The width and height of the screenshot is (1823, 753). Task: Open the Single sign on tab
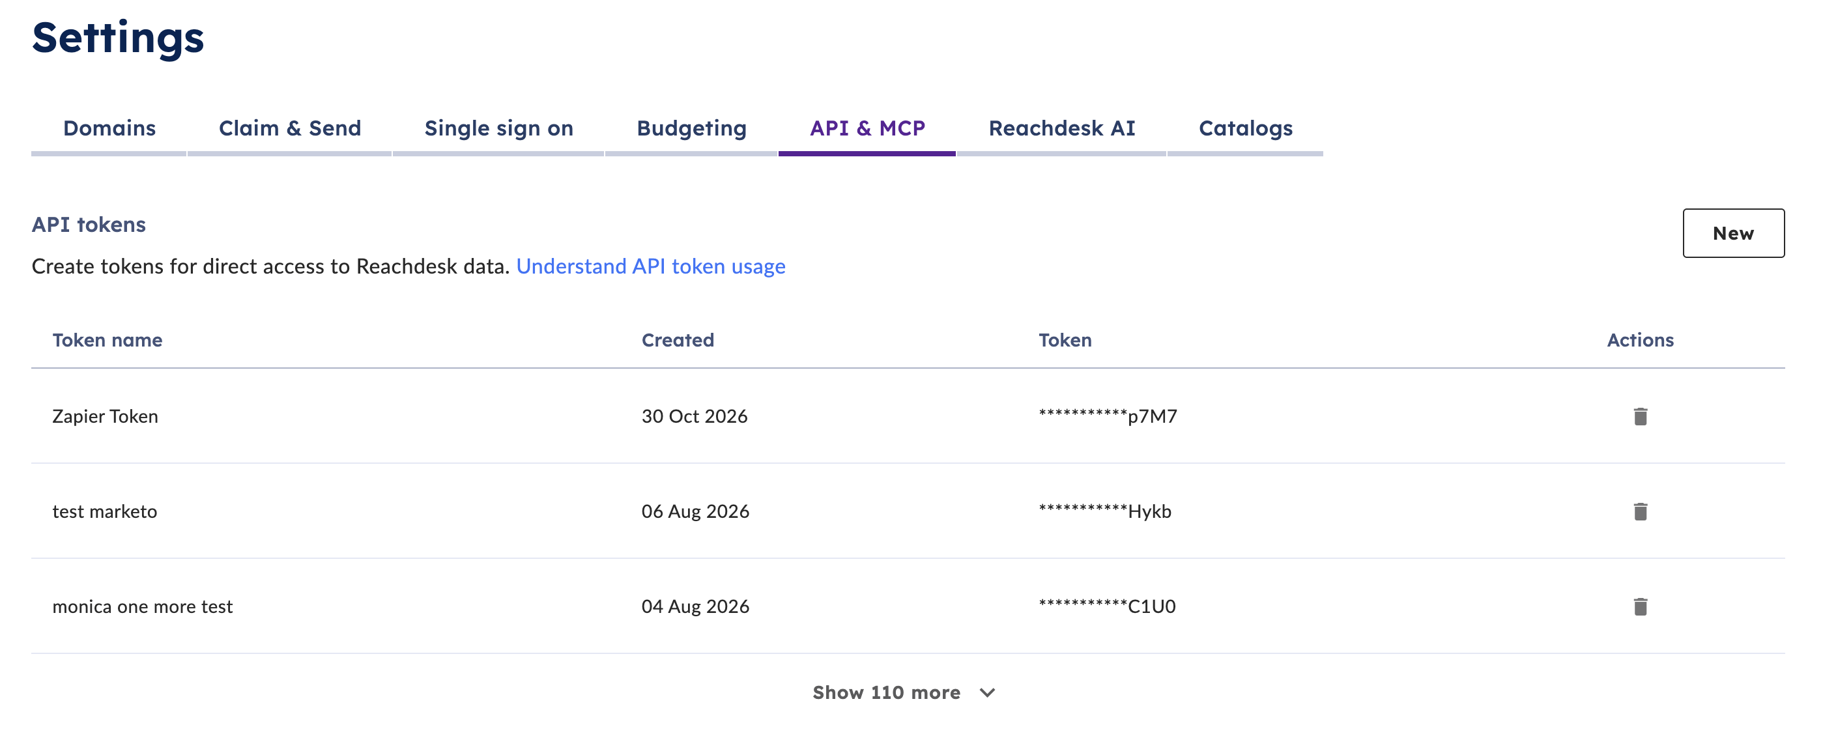point(498,128)
